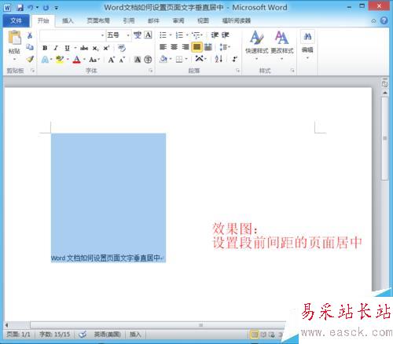Toggle Align Text Right

tap(185, 47)
